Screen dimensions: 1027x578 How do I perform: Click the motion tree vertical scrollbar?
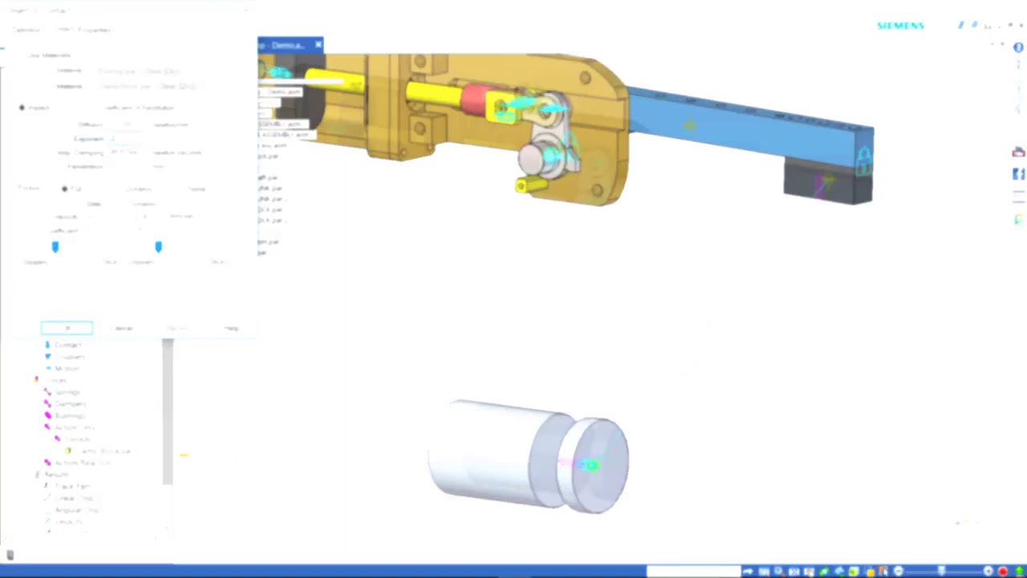(167, 412)
